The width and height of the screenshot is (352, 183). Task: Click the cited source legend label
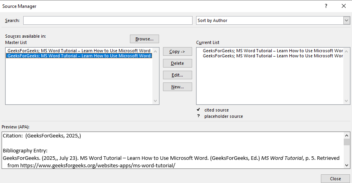pos(217,110)
